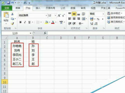The width and height of the screenshot is (125, 93).
Task: Toggle Bold formatting
Action: coord(20,22)
